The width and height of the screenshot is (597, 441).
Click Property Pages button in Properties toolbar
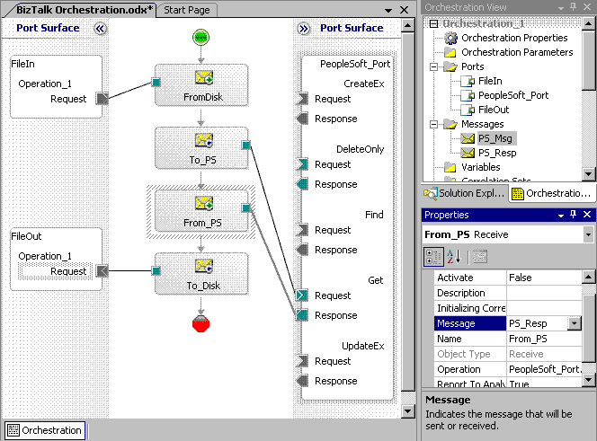(x=480, y=257)
